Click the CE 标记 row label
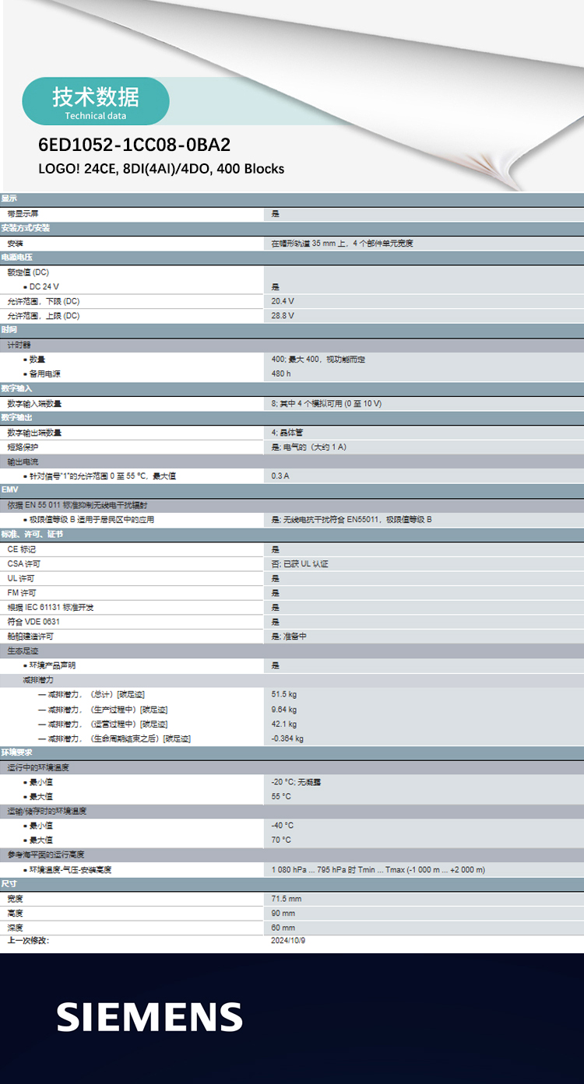The width and height of the screenshot is (584, 1084). (22, 549)
